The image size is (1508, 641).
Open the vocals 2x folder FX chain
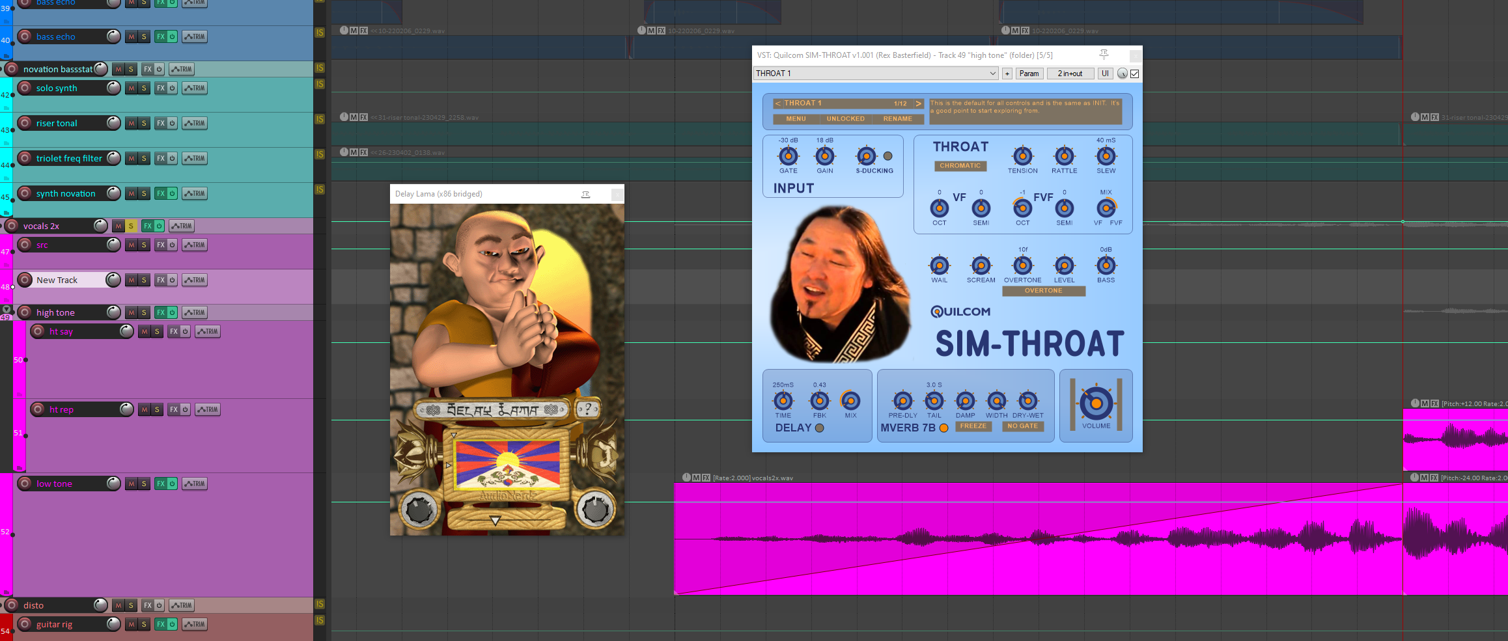(148, 226)
